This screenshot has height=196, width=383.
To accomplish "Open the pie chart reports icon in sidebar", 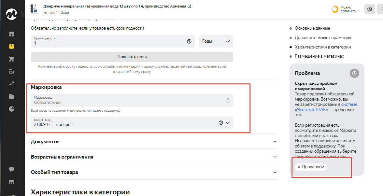I will (x=11, y=109).
